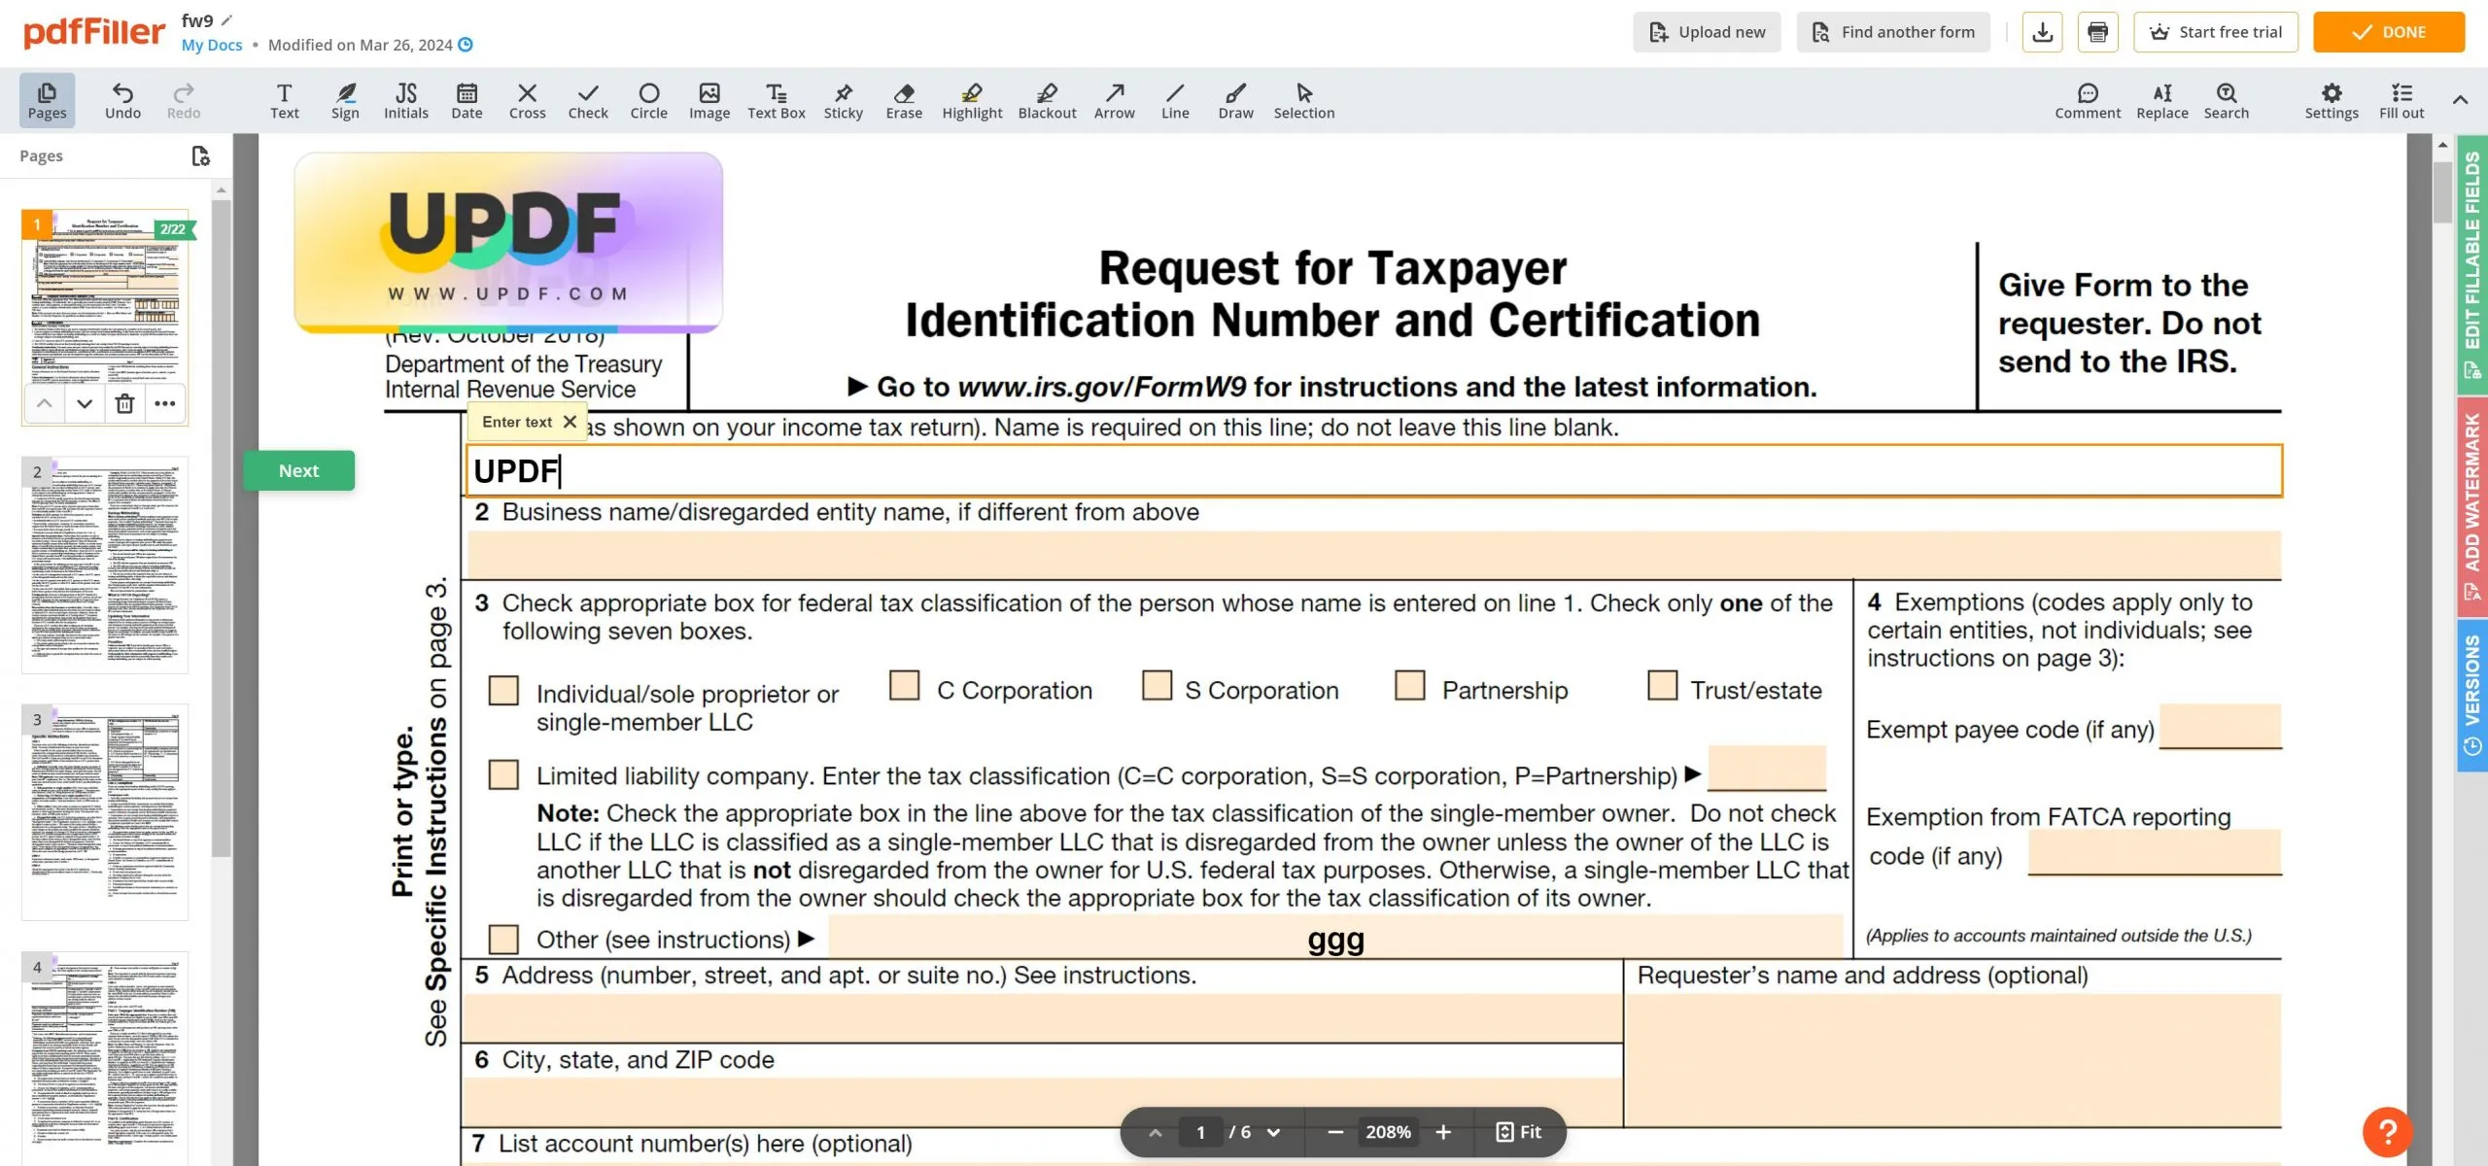The height and width of the screenshot is (1166, 2488).
Task: Check the Individual/sole proprietor box
Action: (x=502, y=691)
